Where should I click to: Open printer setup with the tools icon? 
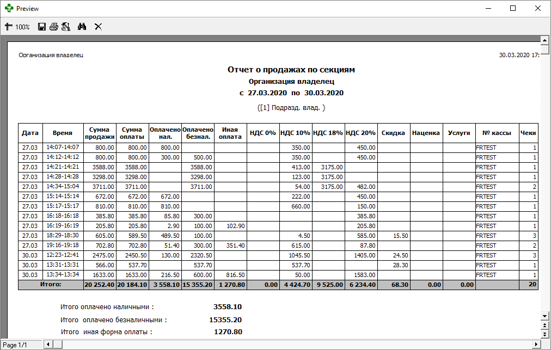click(66, 27)
